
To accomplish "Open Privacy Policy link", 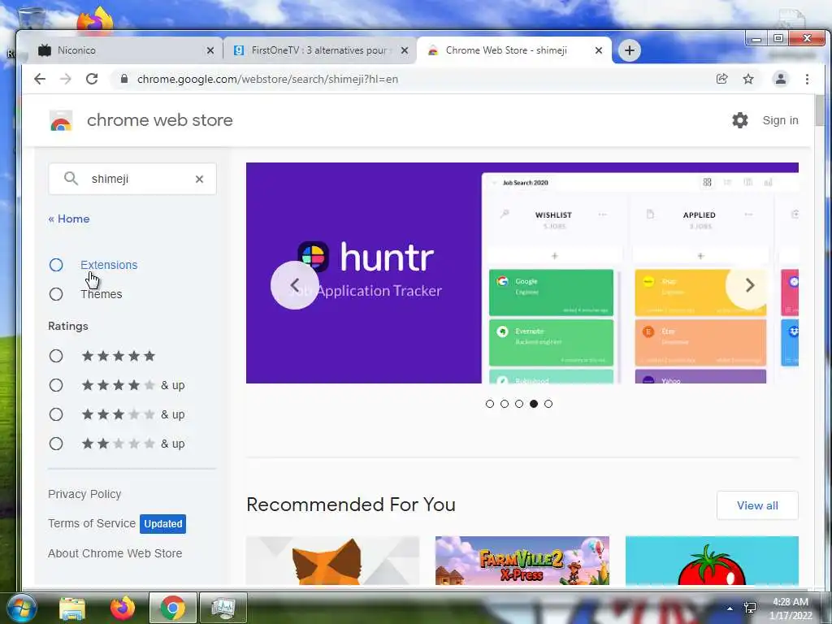I will click(x=84, y=494).
